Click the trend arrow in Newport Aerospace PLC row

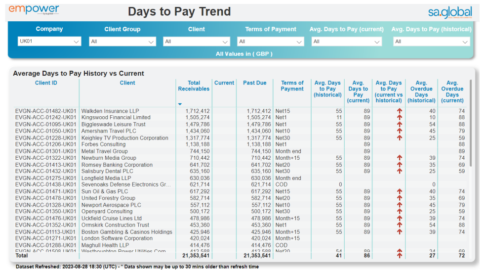click(x=400, y=205)
